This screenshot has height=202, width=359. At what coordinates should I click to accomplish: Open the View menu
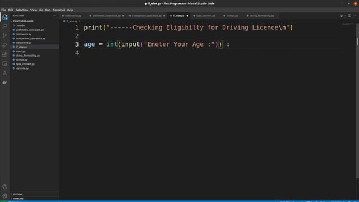point(34,10)
